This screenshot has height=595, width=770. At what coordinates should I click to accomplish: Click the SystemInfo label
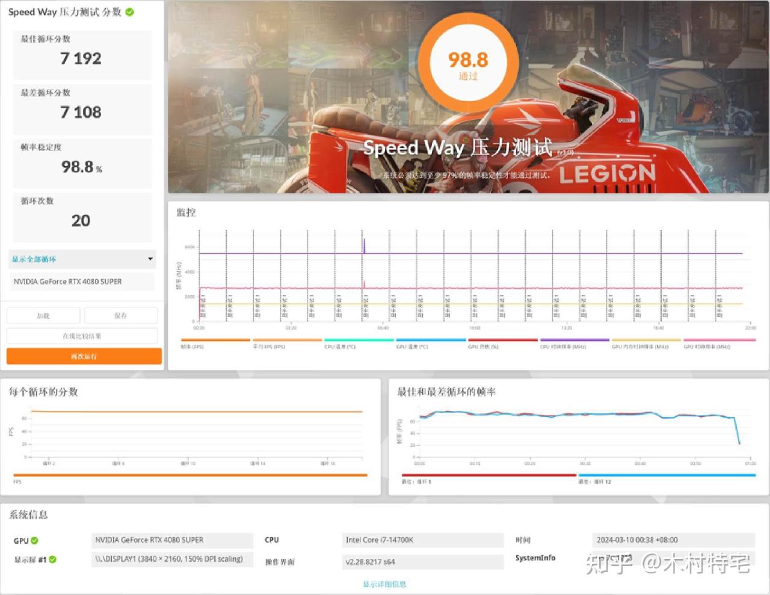click(535, 558)
